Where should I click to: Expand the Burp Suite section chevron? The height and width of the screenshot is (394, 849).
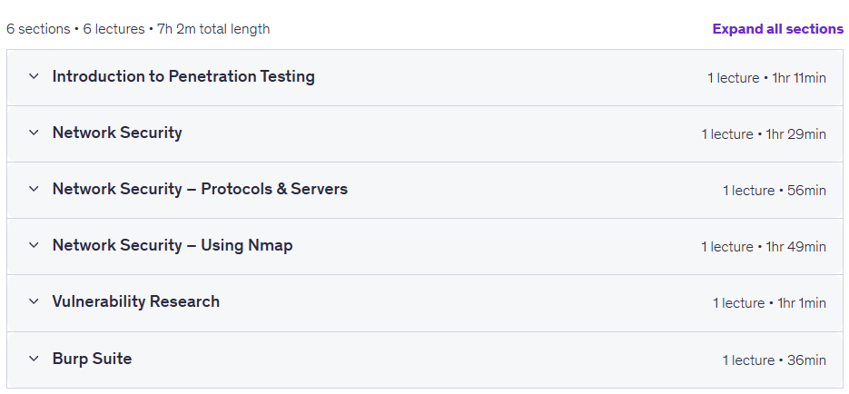(x=34, y=359)
